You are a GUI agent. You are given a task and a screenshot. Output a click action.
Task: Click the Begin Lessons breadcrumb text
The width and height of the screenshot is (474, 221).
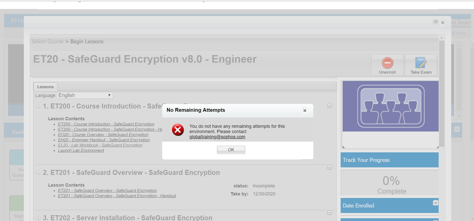87,42
